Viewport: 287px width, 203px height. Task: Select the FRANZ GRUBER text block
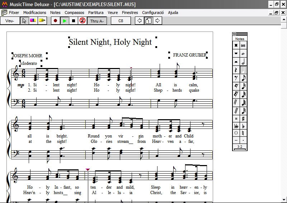pos(190,55)
